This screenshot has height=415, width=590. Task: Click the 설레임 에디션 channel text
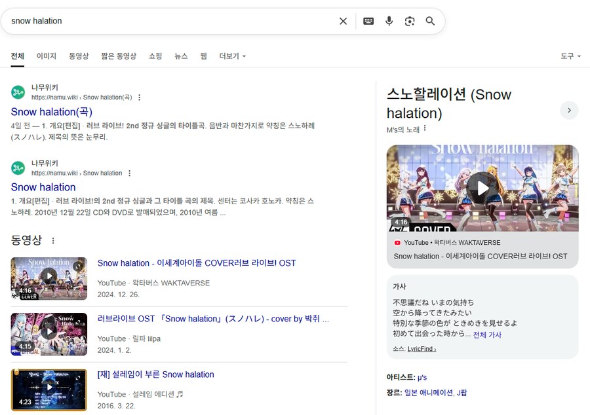pos(157,394)
